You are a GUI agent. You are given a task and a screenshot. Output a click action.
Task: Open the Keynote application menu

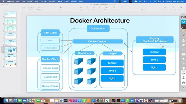pyautogui.click(x=10, y=1)
